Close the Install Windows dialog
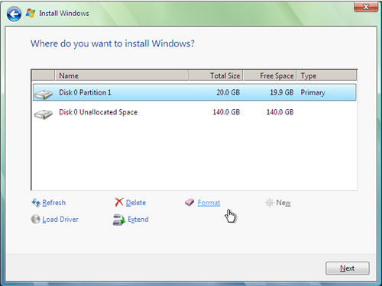Screen dimensions: 382x286 click(x=366, y=7)
